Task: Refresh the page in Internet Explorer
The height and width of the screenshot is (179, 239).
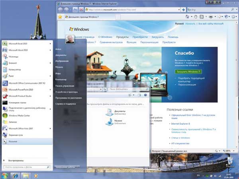Action: click(75, 10)
